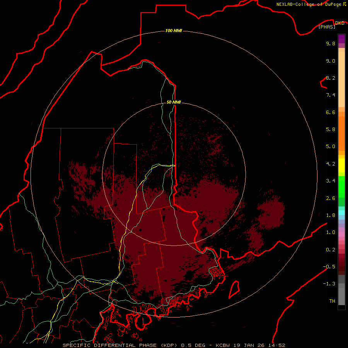The width and height of the screenshot is (348, 348).
Task: Pick the bright green segment of the color bar
Action: pyautogui.click(x=341, y=187)
